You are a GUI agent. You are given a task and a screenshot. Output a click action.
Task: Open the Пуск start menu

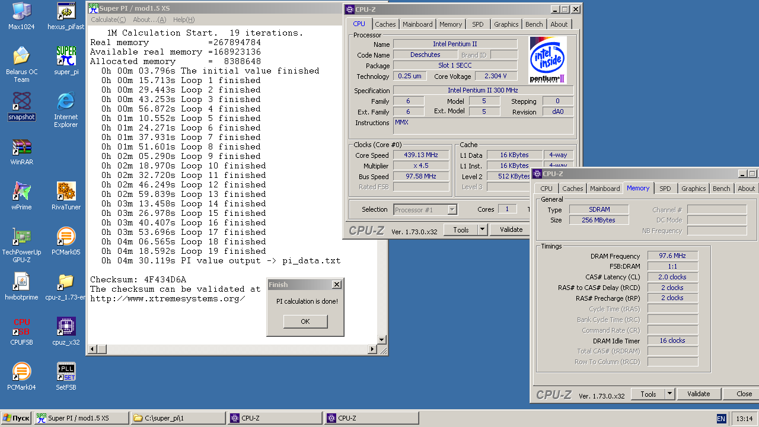pos(17,418)
